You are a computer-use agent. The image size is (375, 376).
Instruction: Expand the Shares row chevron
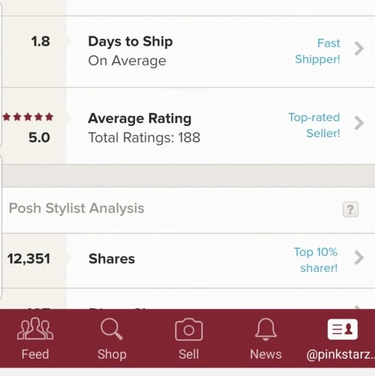tap(359, 258)
